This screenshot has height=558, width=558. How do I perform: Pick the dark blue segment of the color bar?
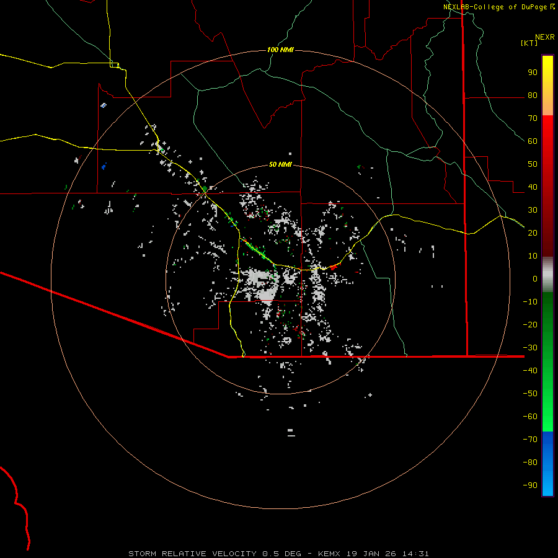pyautogui.click(x=547, y=443)
